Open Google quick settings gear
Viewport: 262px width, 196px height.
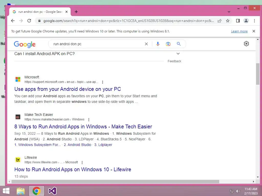[x=246, y=44]
